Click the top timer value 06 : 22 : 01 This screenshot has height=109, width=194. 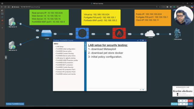click(x=182, y=101)
